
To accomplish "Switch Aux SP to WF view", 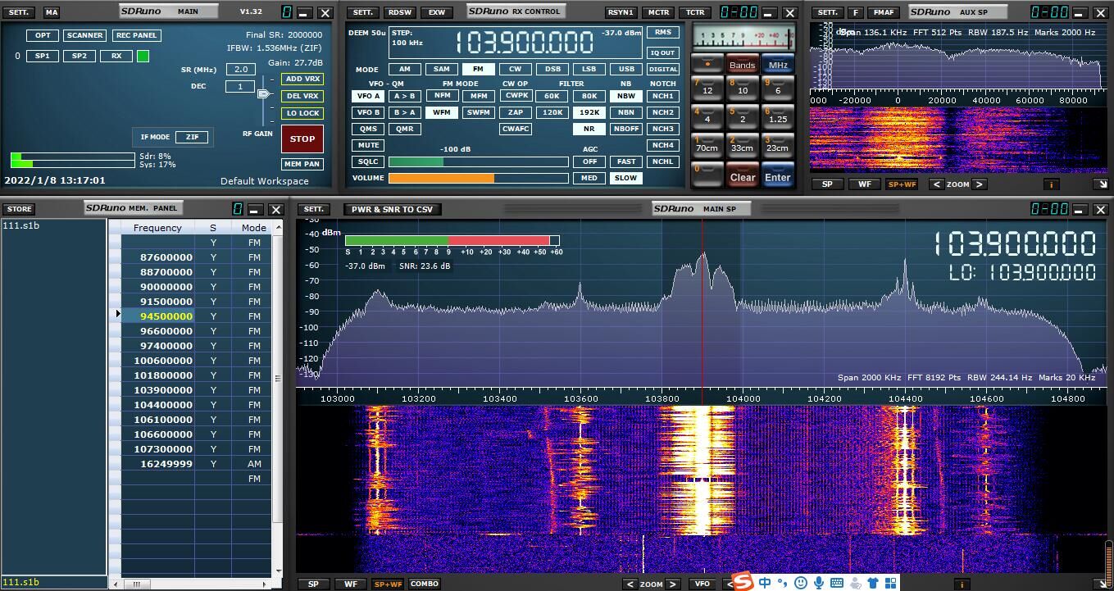I will click(865, 184).
